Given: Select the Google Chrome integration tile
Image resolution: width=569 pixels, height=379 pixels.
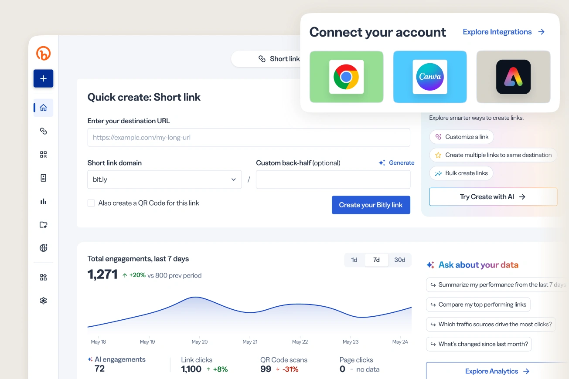Looking at the screenshot, I should coord(347,77).
